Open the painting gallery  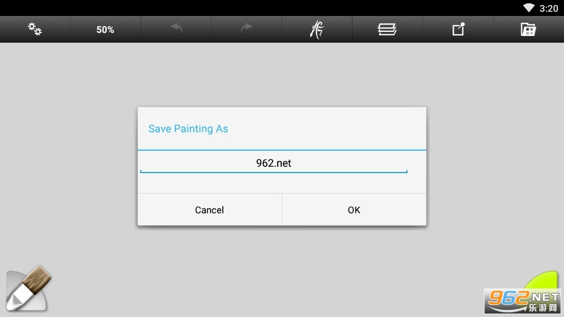[529, 29]
